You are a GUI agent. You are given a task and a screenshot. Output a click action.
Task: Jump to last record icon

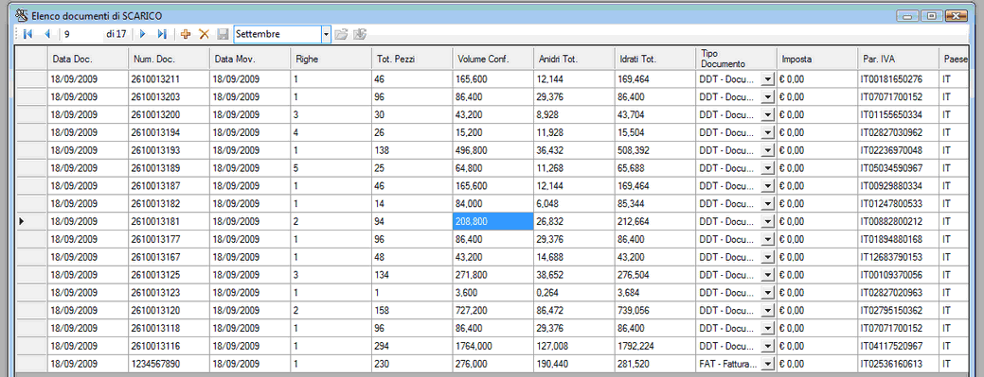[162, 34]
